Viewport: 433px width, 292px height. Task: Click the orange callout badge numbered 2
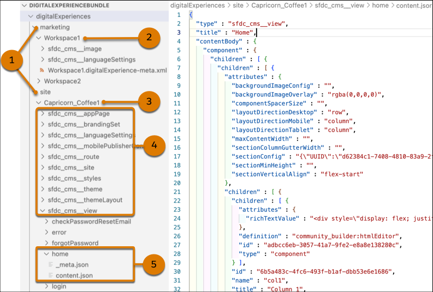[149, 38]
